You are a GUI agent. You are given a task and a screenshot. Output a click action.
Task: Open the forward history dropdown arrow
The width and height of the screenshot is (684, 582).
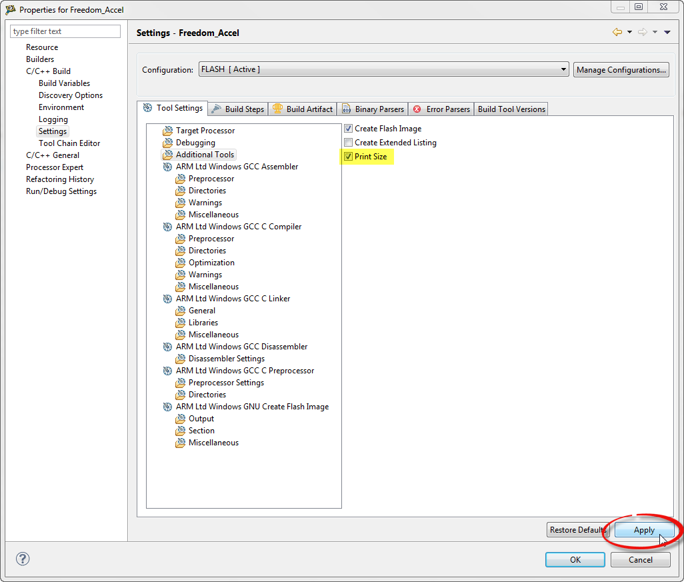(x=655, y=32)
